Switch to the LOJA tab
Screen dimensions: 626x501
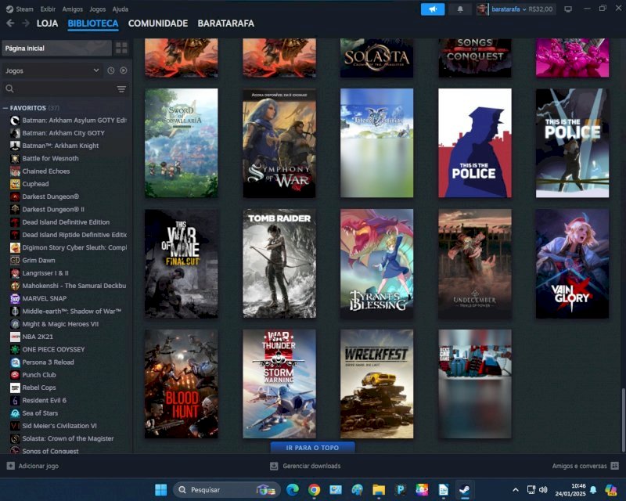tap(47, 23)
